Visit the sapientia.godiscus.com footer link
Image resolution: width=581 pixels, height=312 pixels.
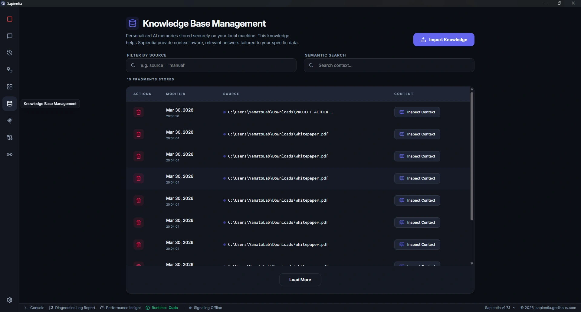(556, 308)
